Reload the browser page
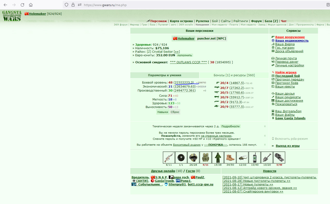This screenshot has width=330, height=204. [x=22, y=5]
